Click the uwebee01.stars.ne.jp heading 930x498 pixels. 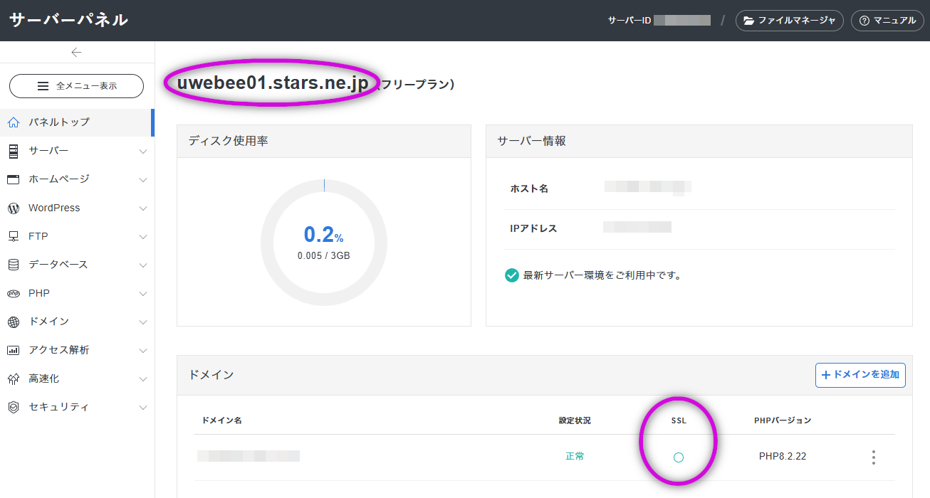coord(273,83)
